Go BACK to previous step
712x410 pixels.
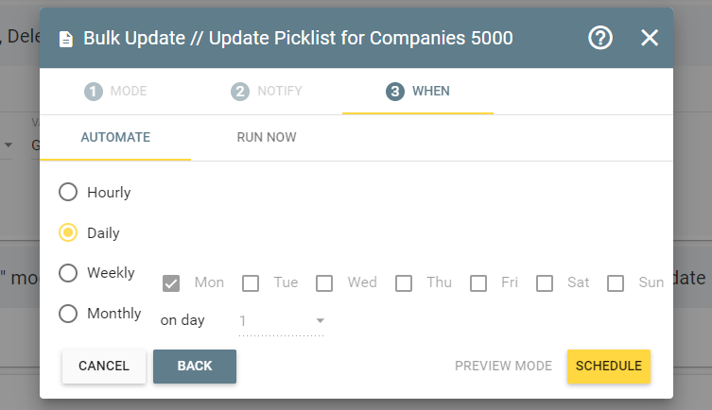[195, 366]
